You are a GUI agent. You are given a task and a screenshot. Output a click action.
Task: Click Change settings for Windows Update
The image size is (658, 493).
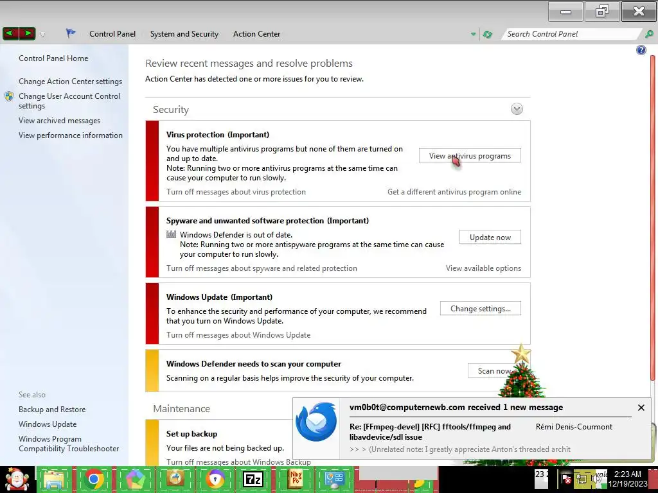(481, 309)
